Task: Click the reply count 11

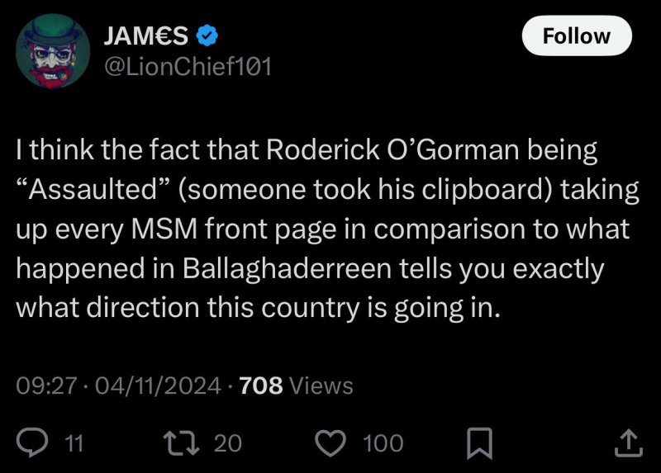Action: 74,443
